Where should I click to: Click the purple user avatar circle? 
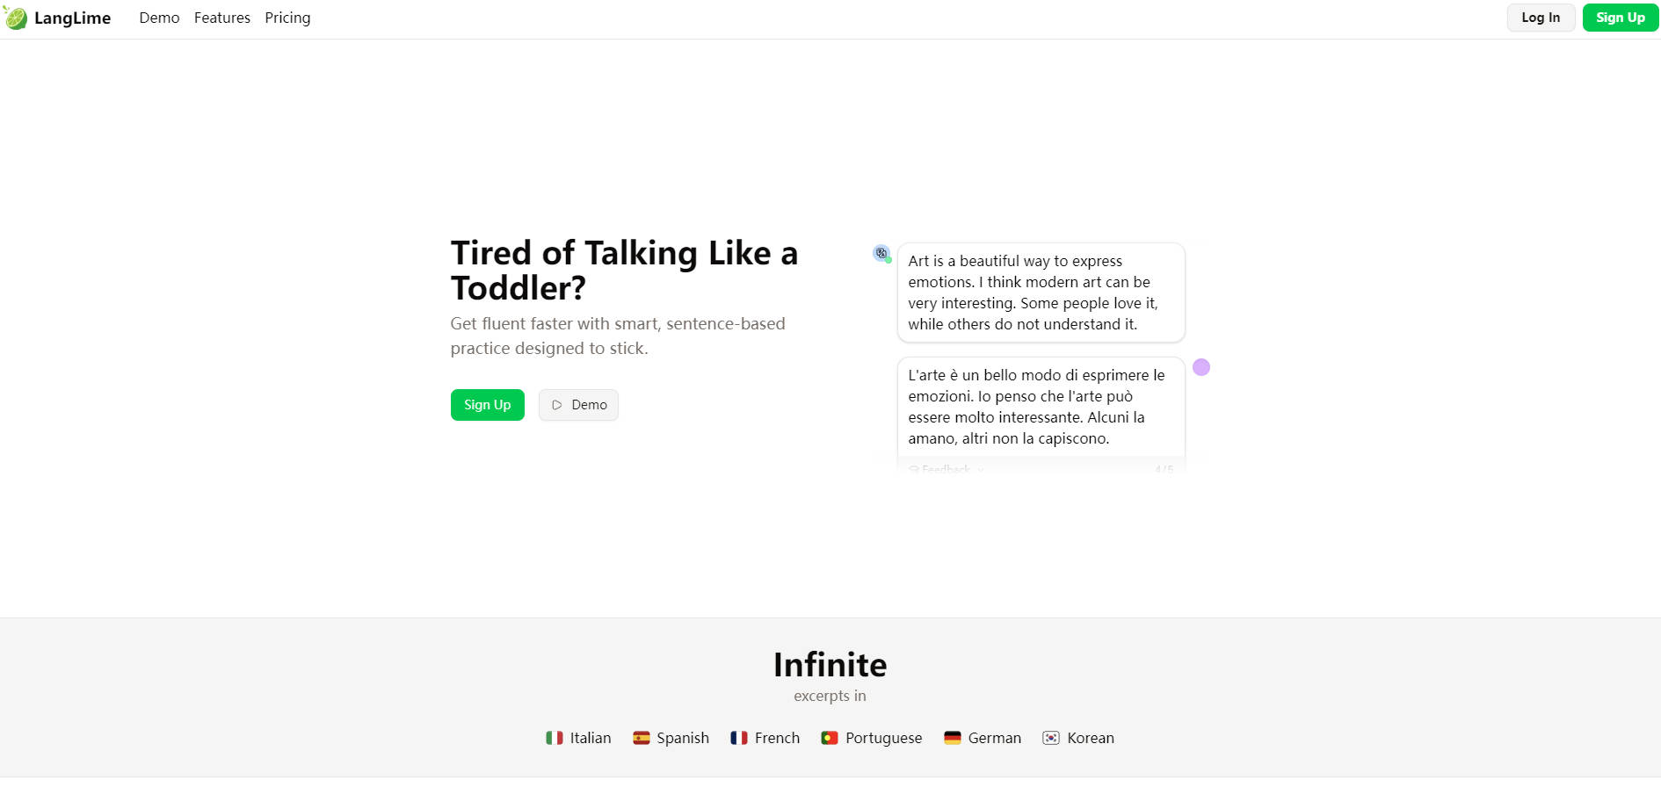(x=1201, y=367)
